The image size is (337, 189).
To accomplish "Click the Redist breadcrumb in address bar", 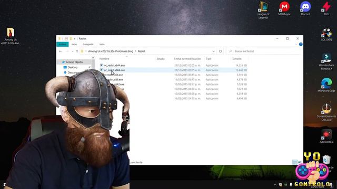I will coord(142,51).
